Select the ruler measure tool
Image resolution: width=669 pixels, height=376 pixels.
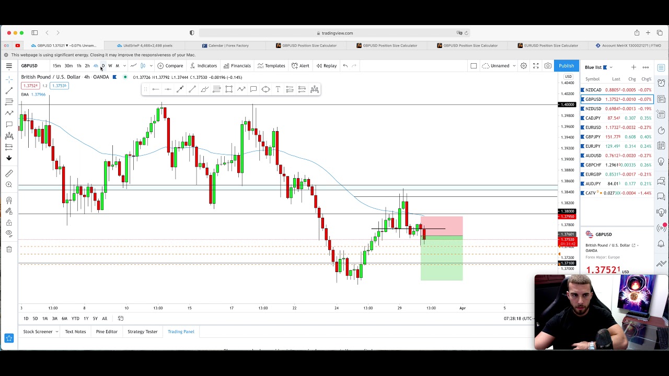pos(9,173)
